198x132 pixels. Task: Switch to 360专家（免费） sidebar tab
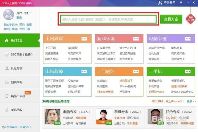[20, 55]
